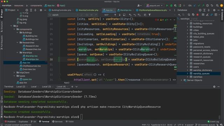This screenshot has width=224, height=126.
Task: Toggle Project tool window on left stripe
Action: tap(1, 13)
